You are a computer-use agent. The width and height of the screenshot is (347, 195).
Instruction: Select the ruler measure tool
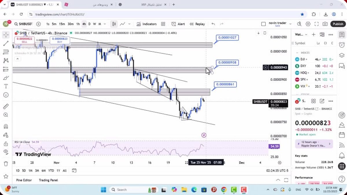[x=6, y=106]
